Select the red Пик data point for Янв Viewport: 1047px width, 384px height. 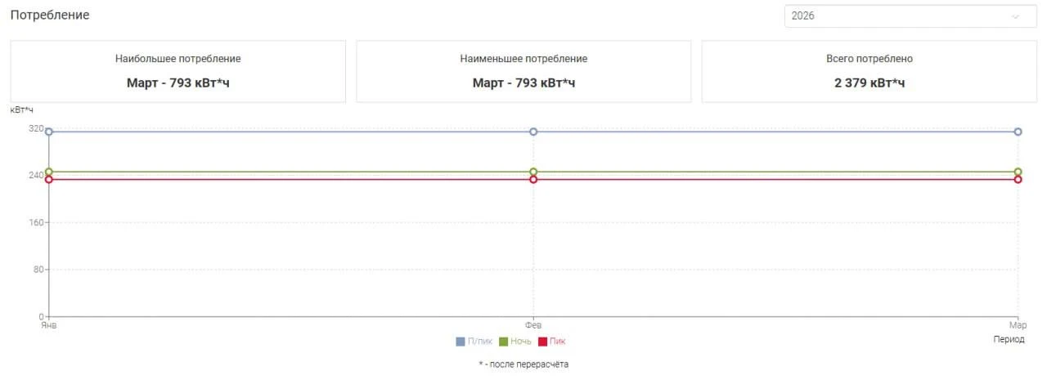[x=49, y=180]
